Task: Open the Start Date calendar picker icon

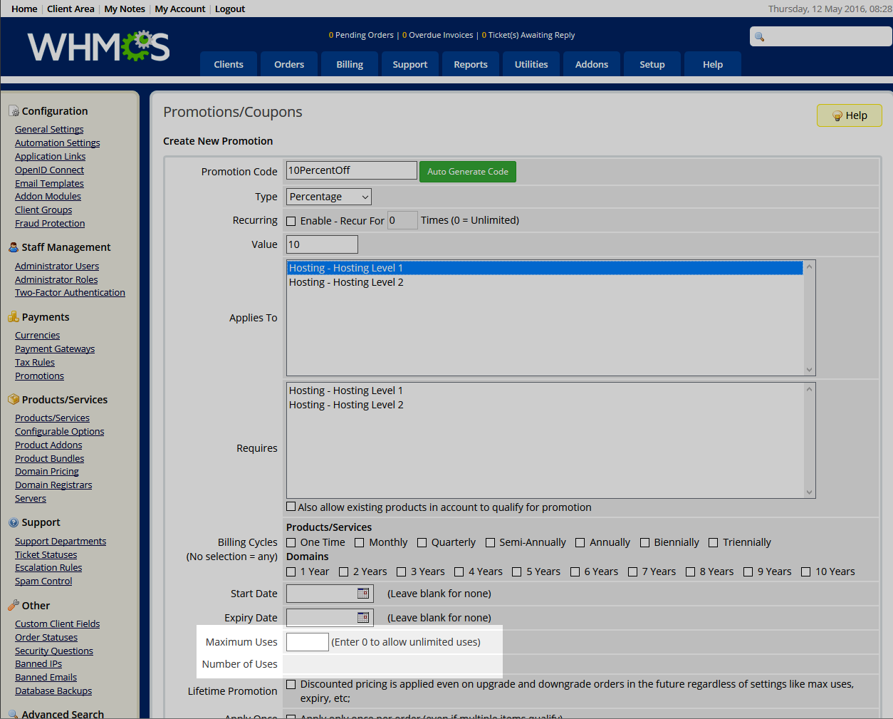Action: pyautogui.click(x=363, y=594)
